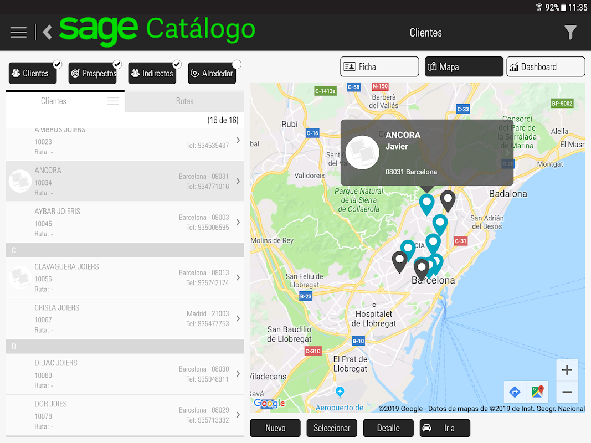Click phone number 934771016
The width and height of the screenshot is (591, 443).
pyautogui.click(x=208, y=187)
